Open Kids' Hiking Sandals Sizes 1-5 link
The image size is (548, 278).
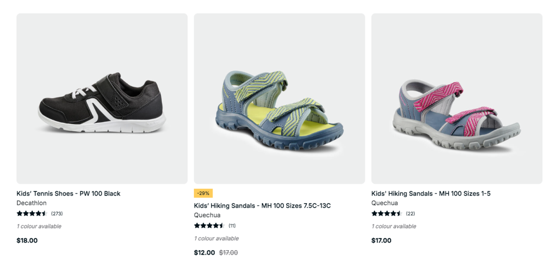click(431, 193)
